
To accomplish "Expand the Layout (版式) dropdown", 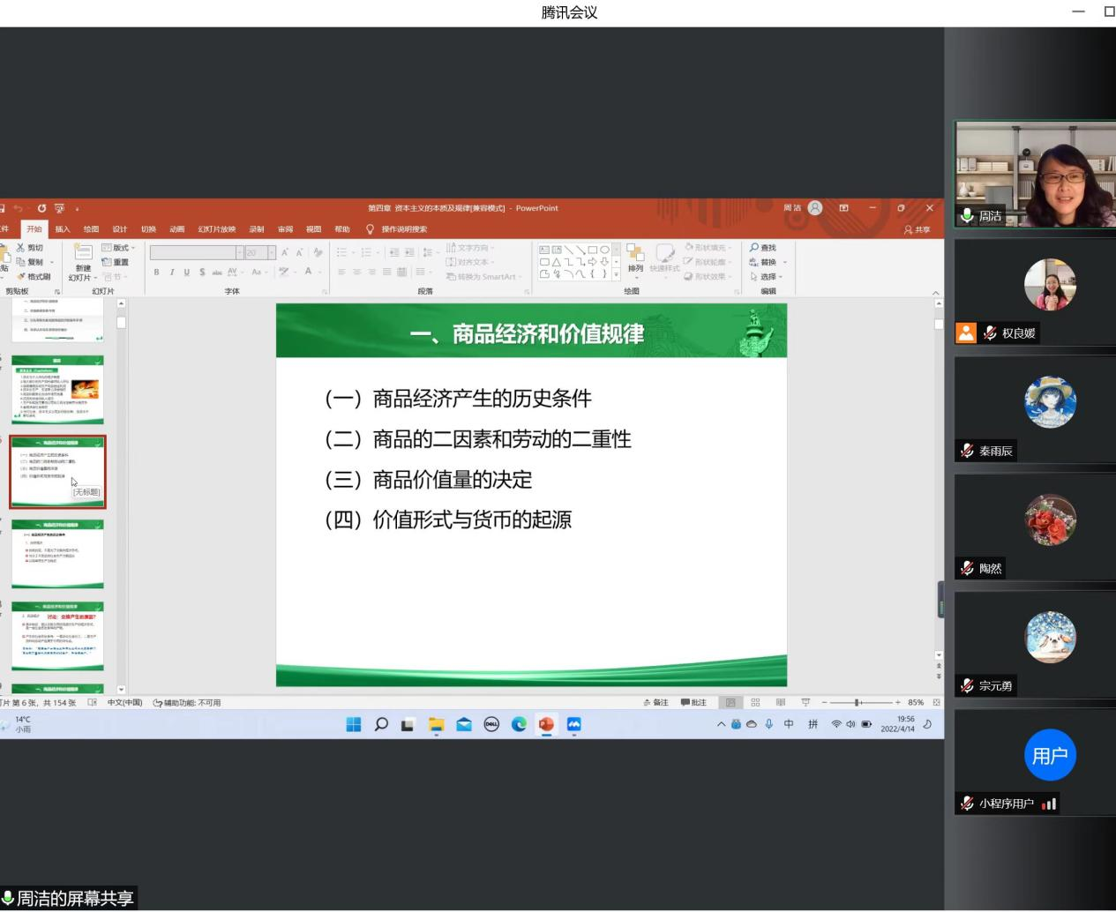I will pyautogui.click(x=119, y=248).
